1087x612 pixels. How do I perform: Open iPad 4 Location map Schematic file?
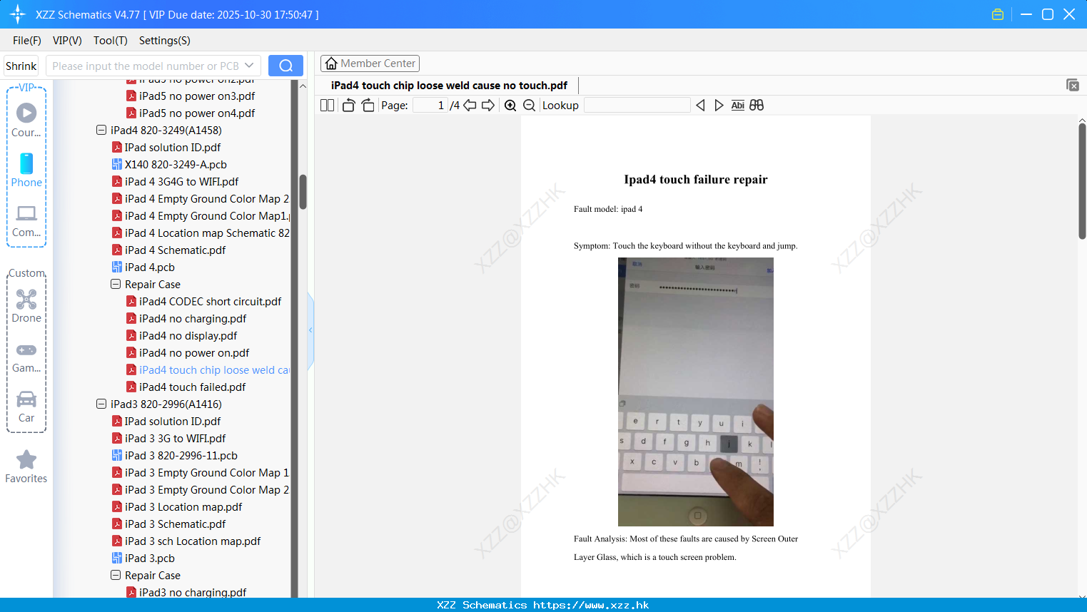(201, 233)
